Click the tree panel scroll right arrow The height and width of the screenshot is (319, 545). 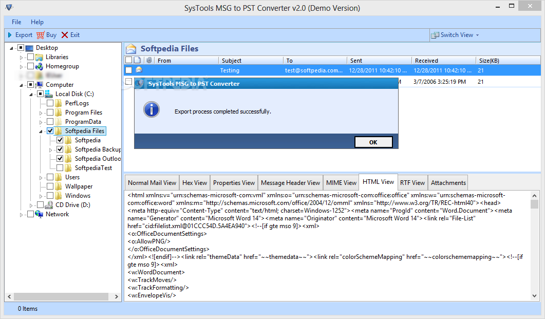coord(116,296)
